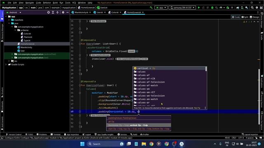This screenshot has width=264, height=148.
Task: Click the Expand All icon in Project panel
Action: [x=53, y=12]
